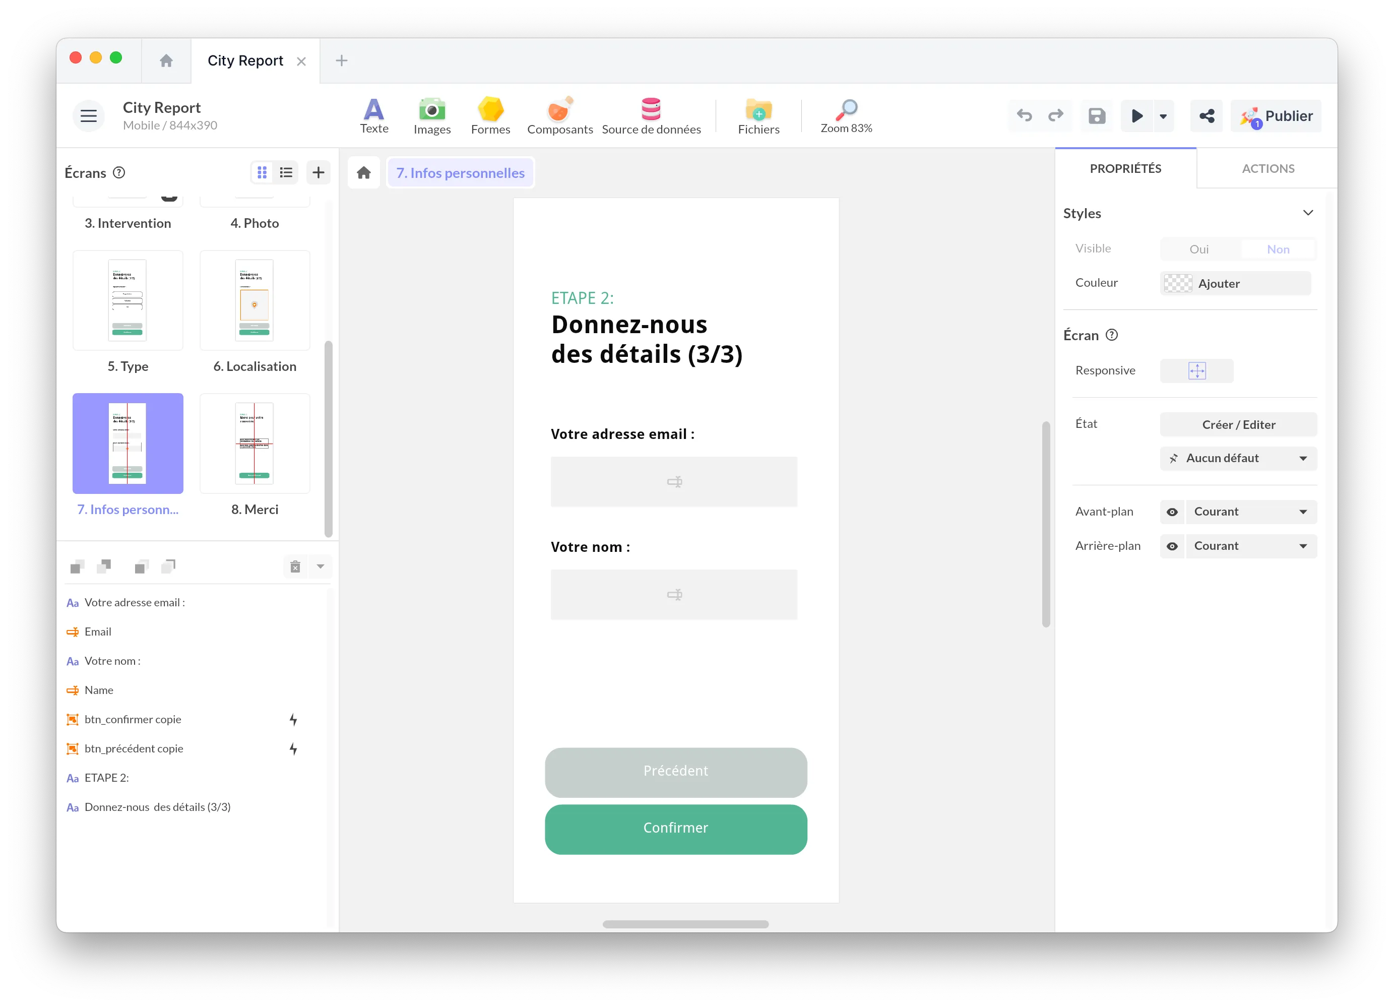This screenshot has width=1394, height=1007.
Task: Open the Fichiers manager
Action: [758, 115]
